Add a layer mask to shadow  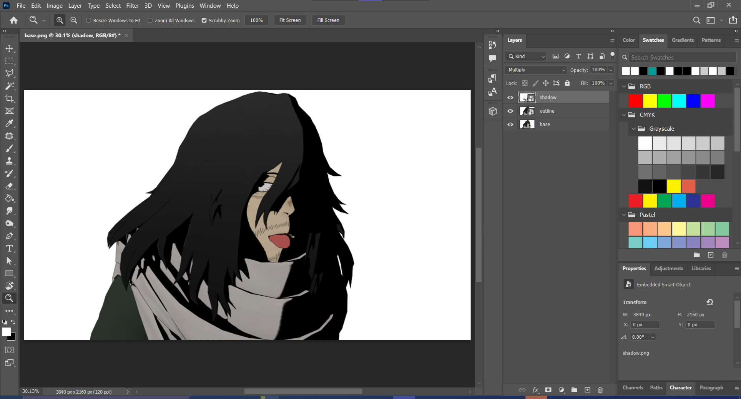tap(548, 390)
